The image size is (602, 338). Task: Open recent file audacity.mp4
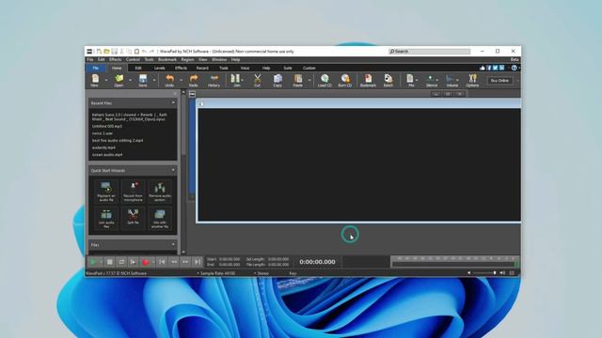click(103, 147)
